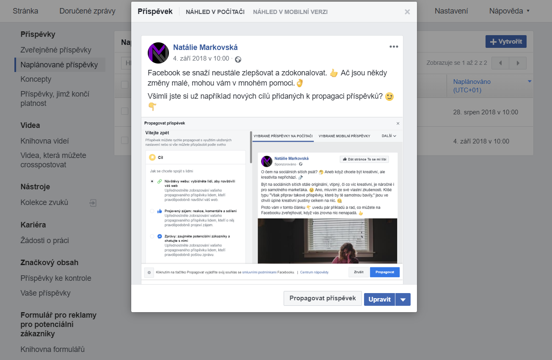The image size is (552, 360).
Task: Click the 4. září 2018 v 10:00 table cell
Action: tap(481, 141)
